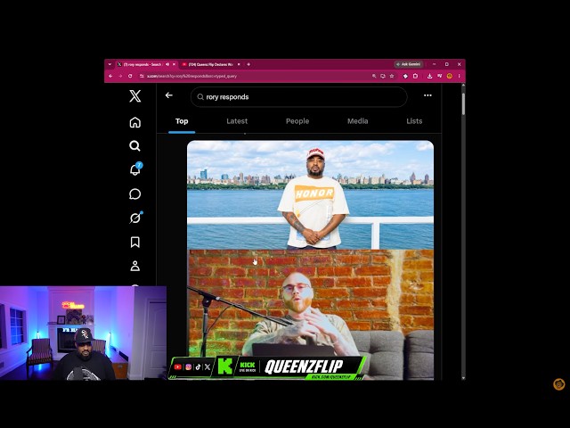Click the x.com address bar URL
Image resolution: width=570 pixels, height=428 pixels.
coord(191,76)
